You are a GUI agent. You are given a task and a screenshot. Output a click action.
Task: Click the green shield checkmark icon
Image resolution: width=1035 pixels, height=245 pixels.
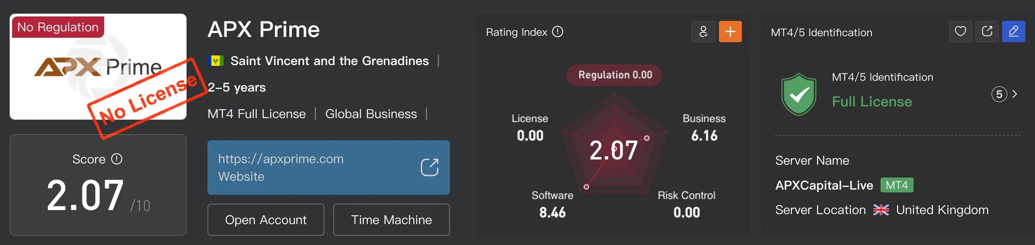799,94
